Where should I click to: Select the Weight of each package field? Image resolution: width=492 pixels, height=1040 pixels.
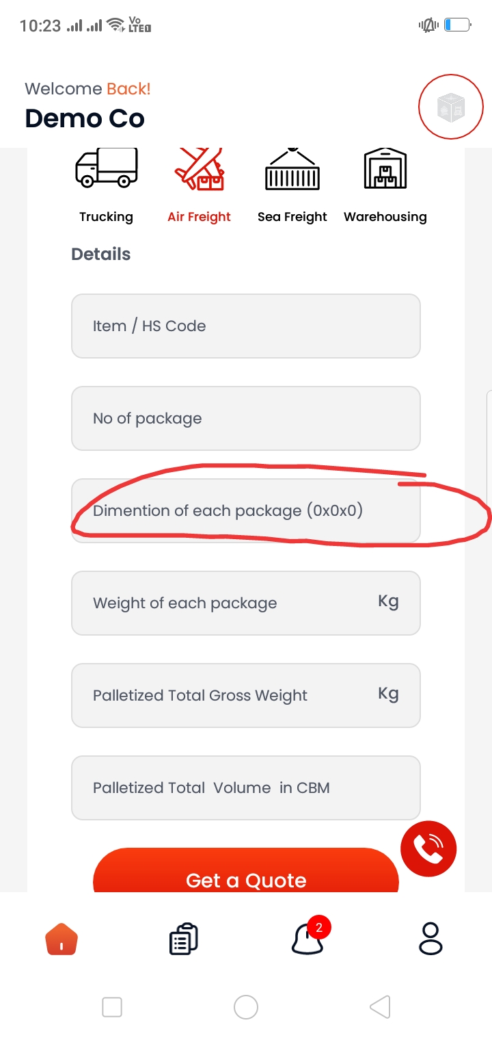(x=246, y=603)
